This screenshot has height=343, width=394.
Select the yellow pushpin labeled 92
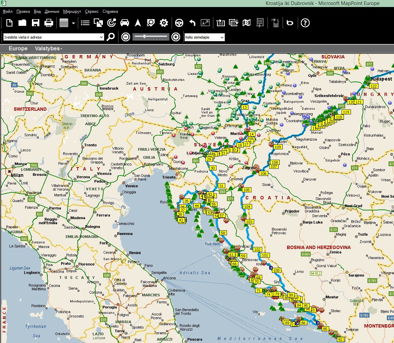[x=340, y=340]
